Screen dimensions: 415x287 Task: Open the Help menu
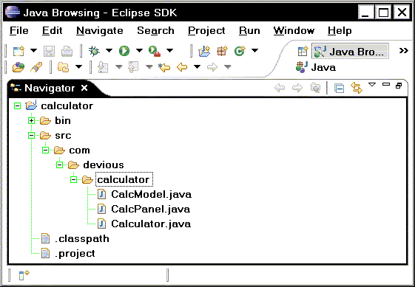click(x=340, y=31)
